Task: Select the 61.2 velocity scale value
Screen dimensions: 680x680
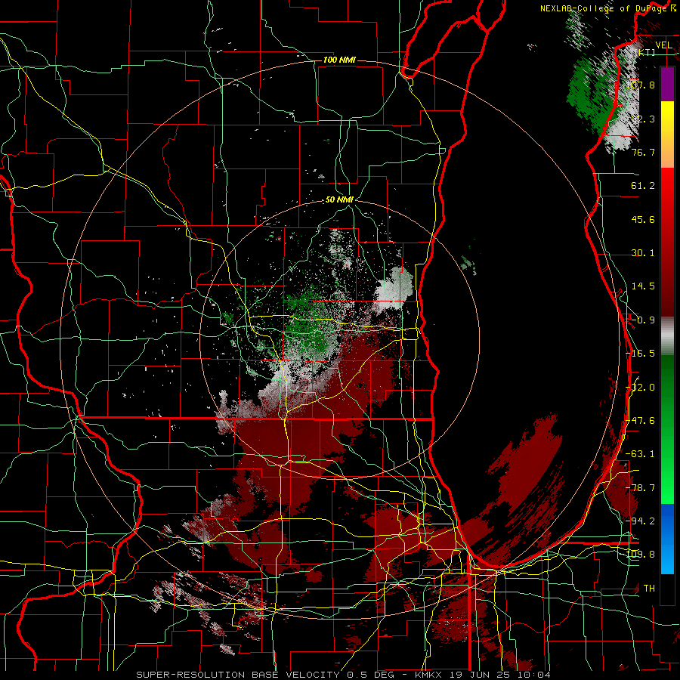Action: point(643,186)
